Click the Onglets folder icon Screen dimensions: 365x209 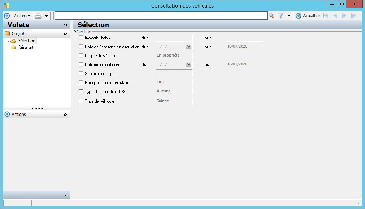(7, 33)
